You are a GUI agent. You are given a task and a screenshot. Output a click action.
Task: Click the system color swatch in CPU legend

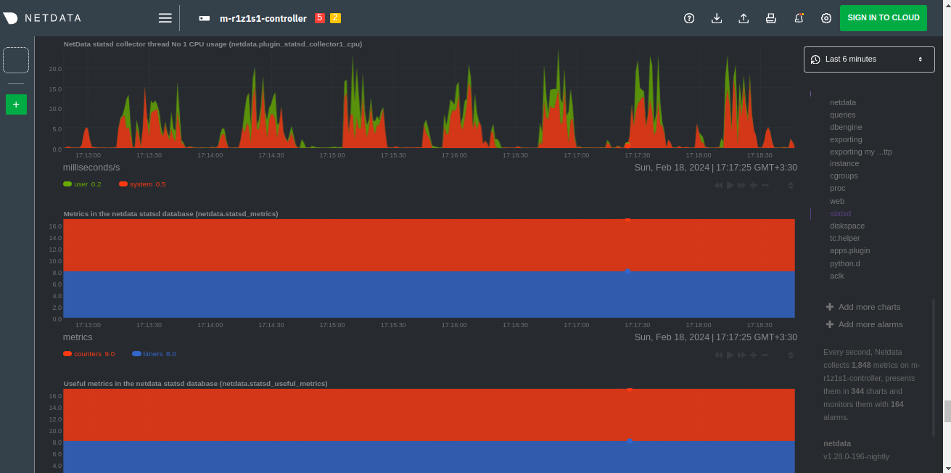point(123,184)
